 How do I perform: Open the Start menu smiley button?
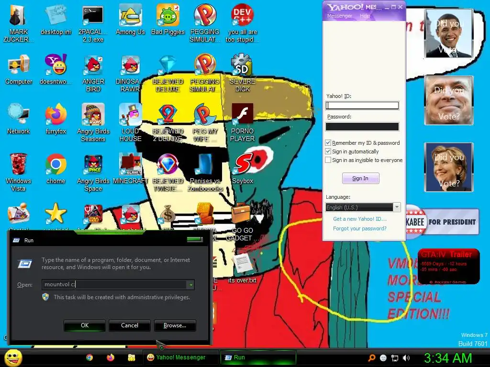click(x=13, y=357)
